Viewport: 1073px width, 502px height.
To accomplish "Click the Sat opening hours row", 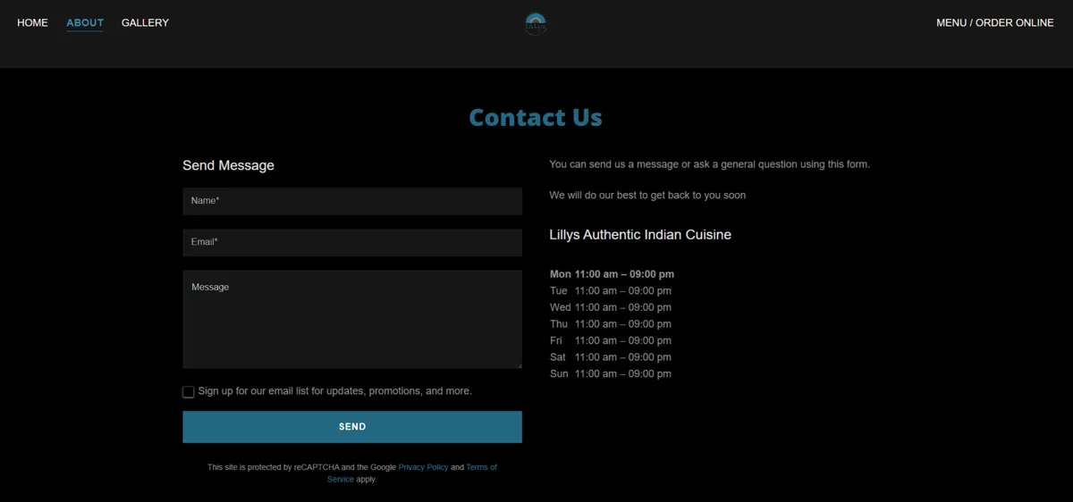I will 611,357.
